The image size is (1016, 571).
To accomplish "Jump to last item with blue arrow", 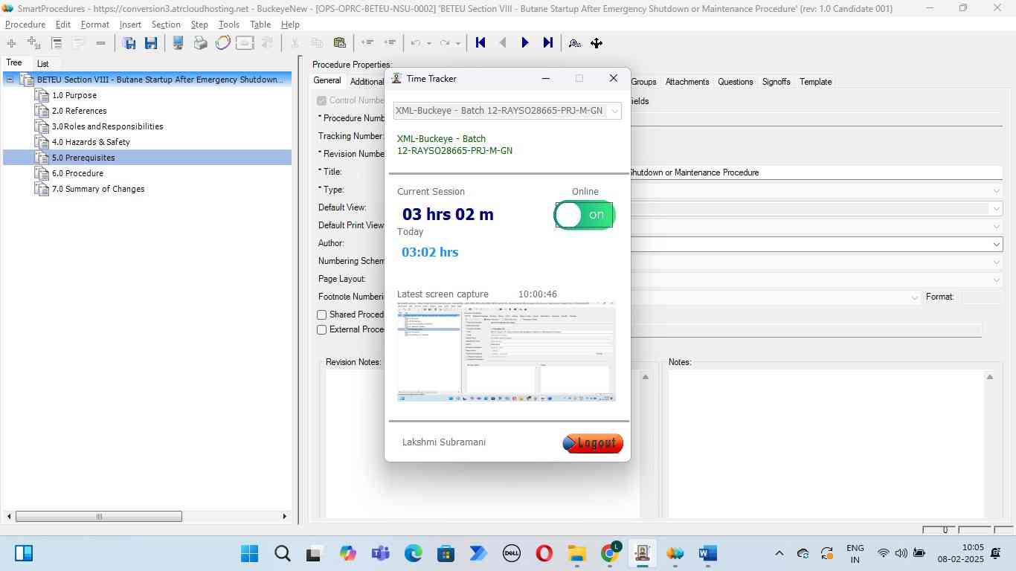I will [x=548, y=43].
